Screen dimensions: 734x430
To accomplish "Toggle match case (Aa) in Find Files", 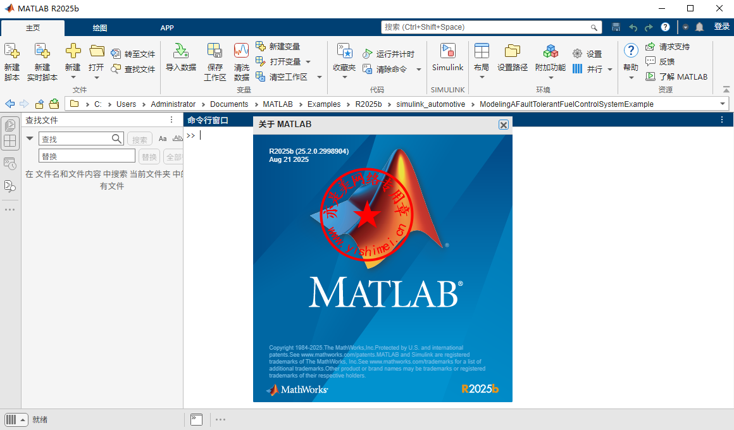I will coord(163,139).
